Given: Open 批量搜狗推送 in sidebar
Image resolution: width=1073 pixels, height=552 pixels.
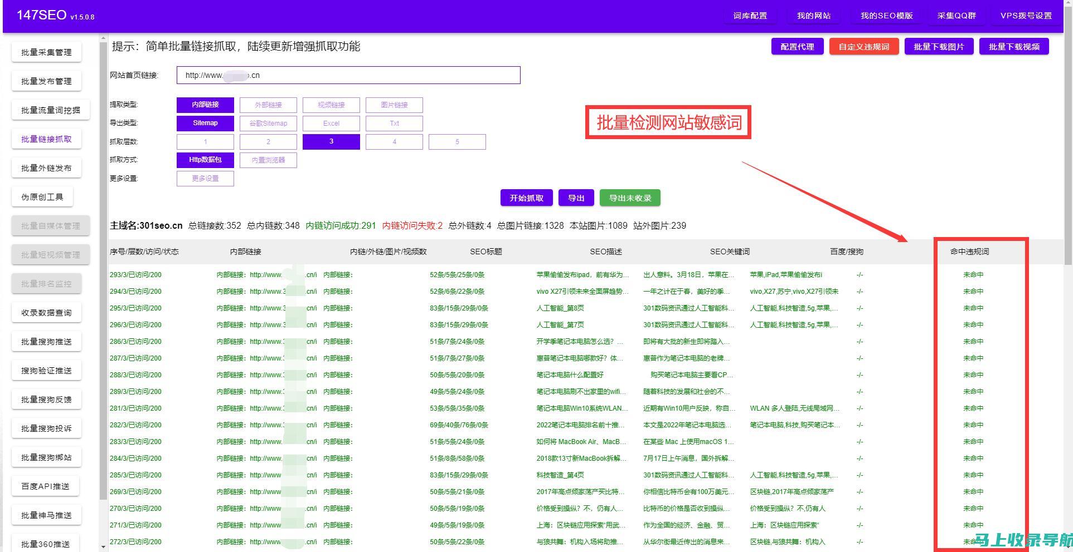Looking at the screenshot, I should 46,342.
